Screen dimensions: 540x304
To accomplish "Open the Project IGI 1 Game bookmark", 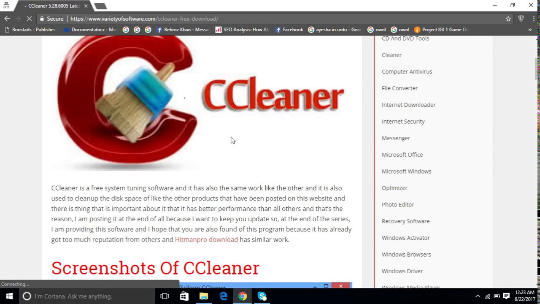I will point(441,30).
